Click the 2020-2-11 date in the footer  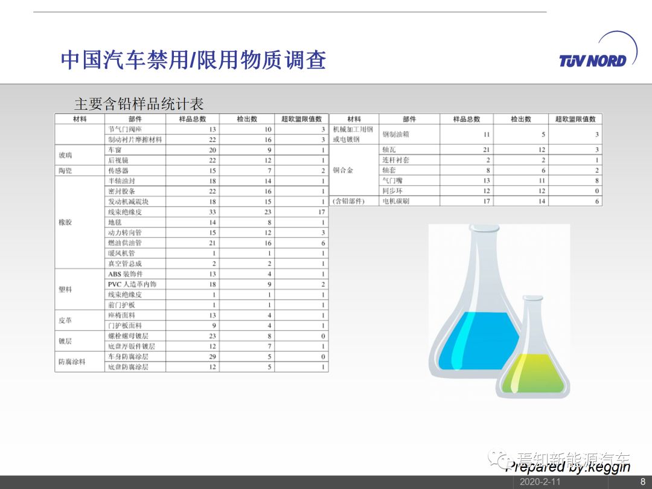tap(540, 482)
